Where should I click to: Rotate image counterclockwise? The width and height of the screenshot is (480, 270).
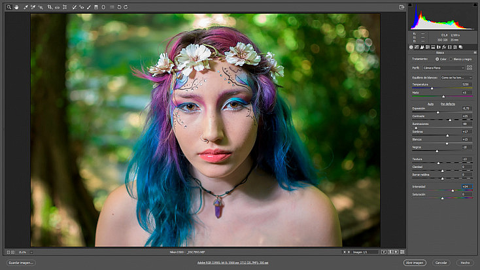(x=120, y=7)
